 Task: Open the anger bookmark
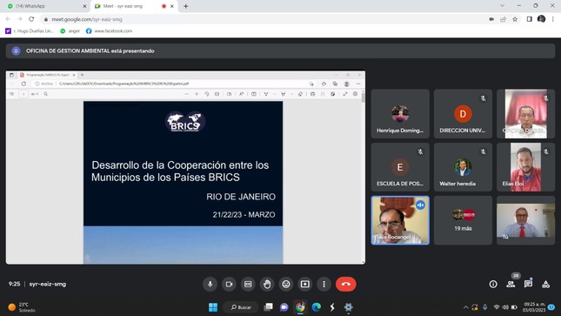[70, 31]
